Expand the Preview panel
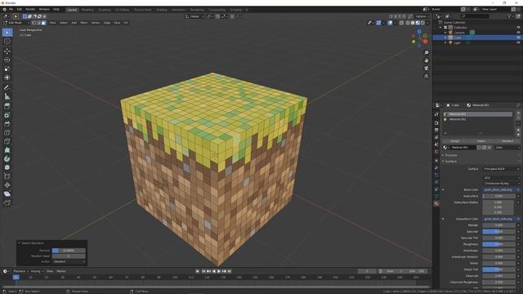 click(450, 155)
